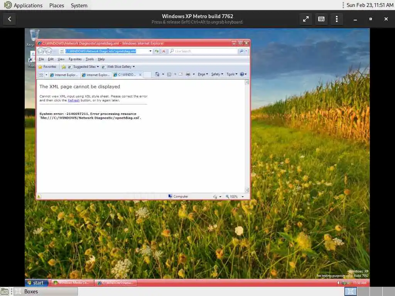Click the address bar URL field

[106, 51]
